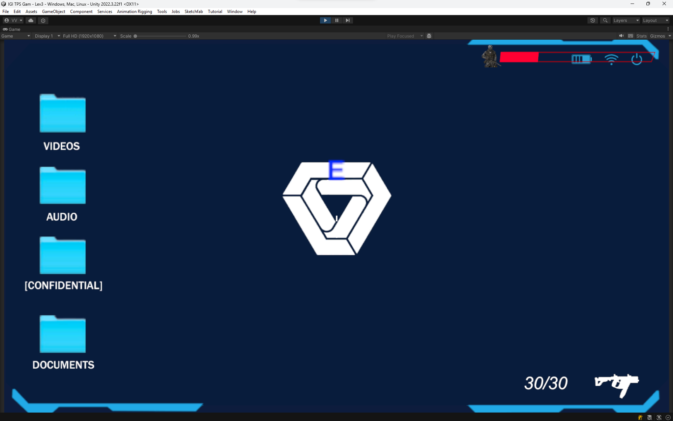Image resolution: width=673 pixels, height=421 pixels.
Task: Toggle shortcuts keyboard icon in Game view
Action: tap(631, 36)
